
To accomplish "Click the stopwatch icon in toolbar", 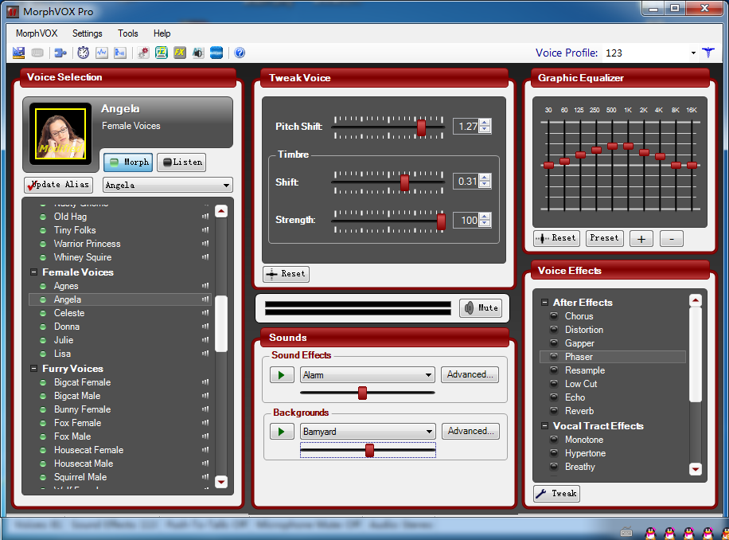I will 84,53.
